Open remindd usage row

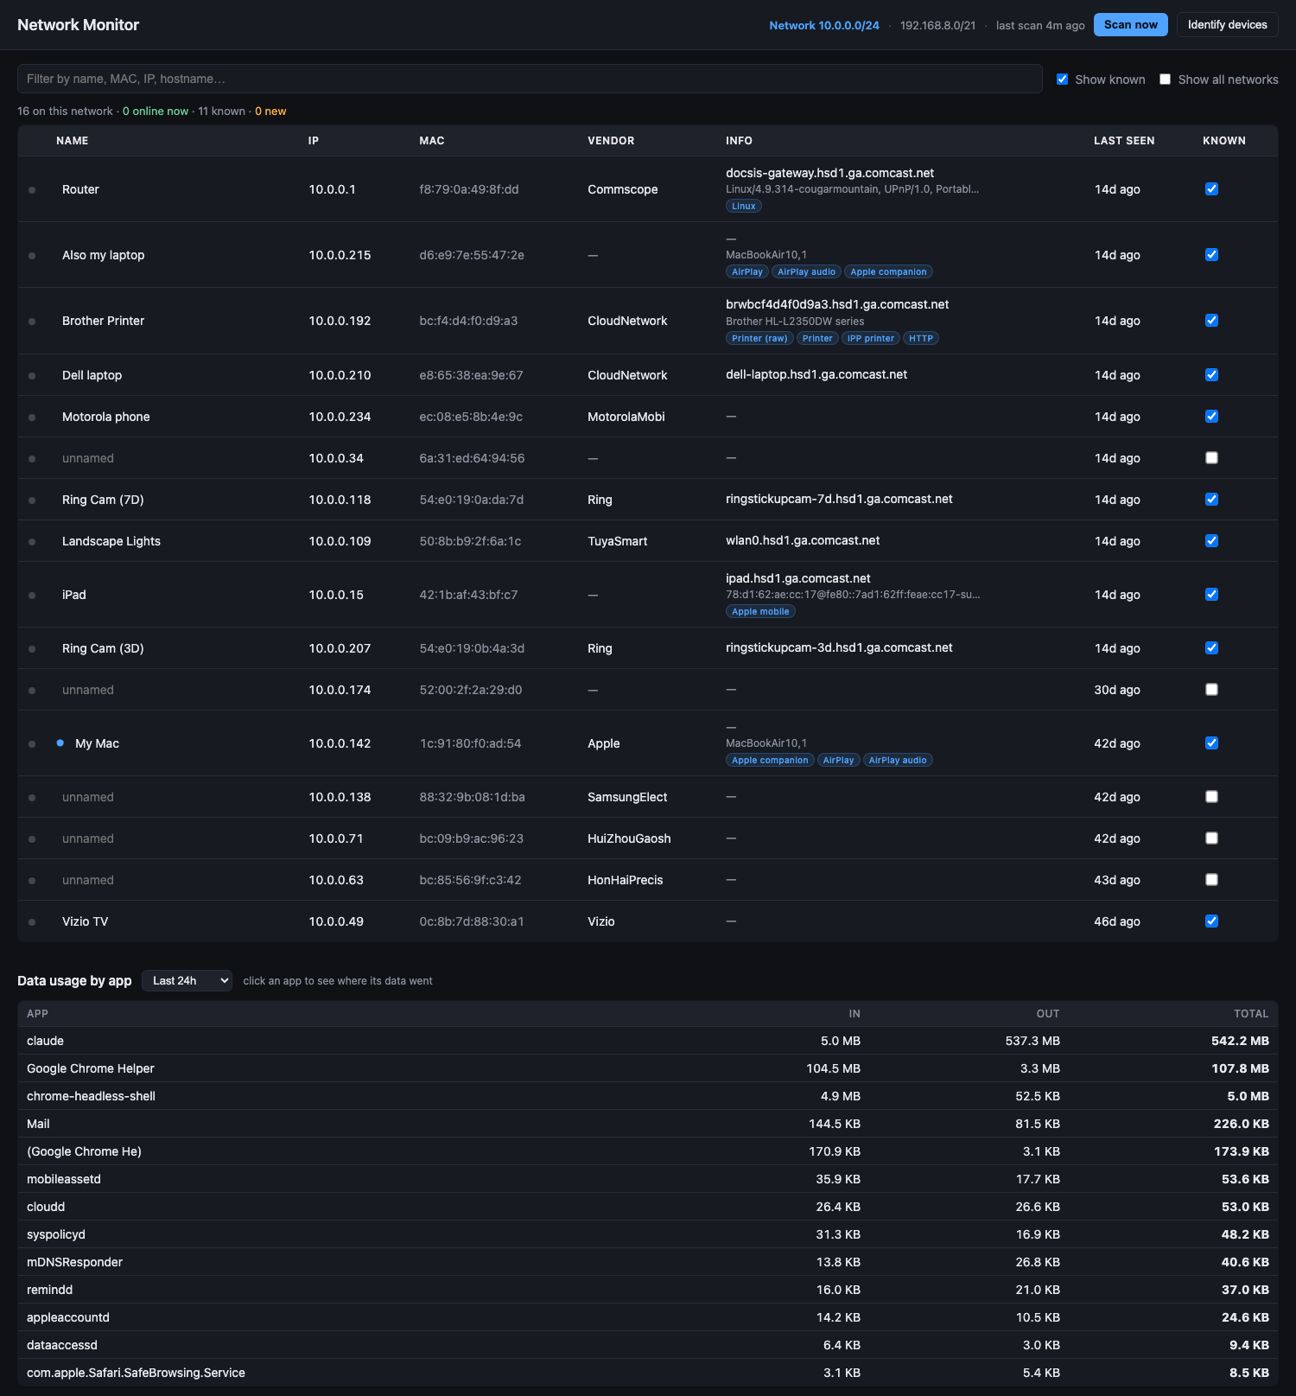coord(648,1290)
